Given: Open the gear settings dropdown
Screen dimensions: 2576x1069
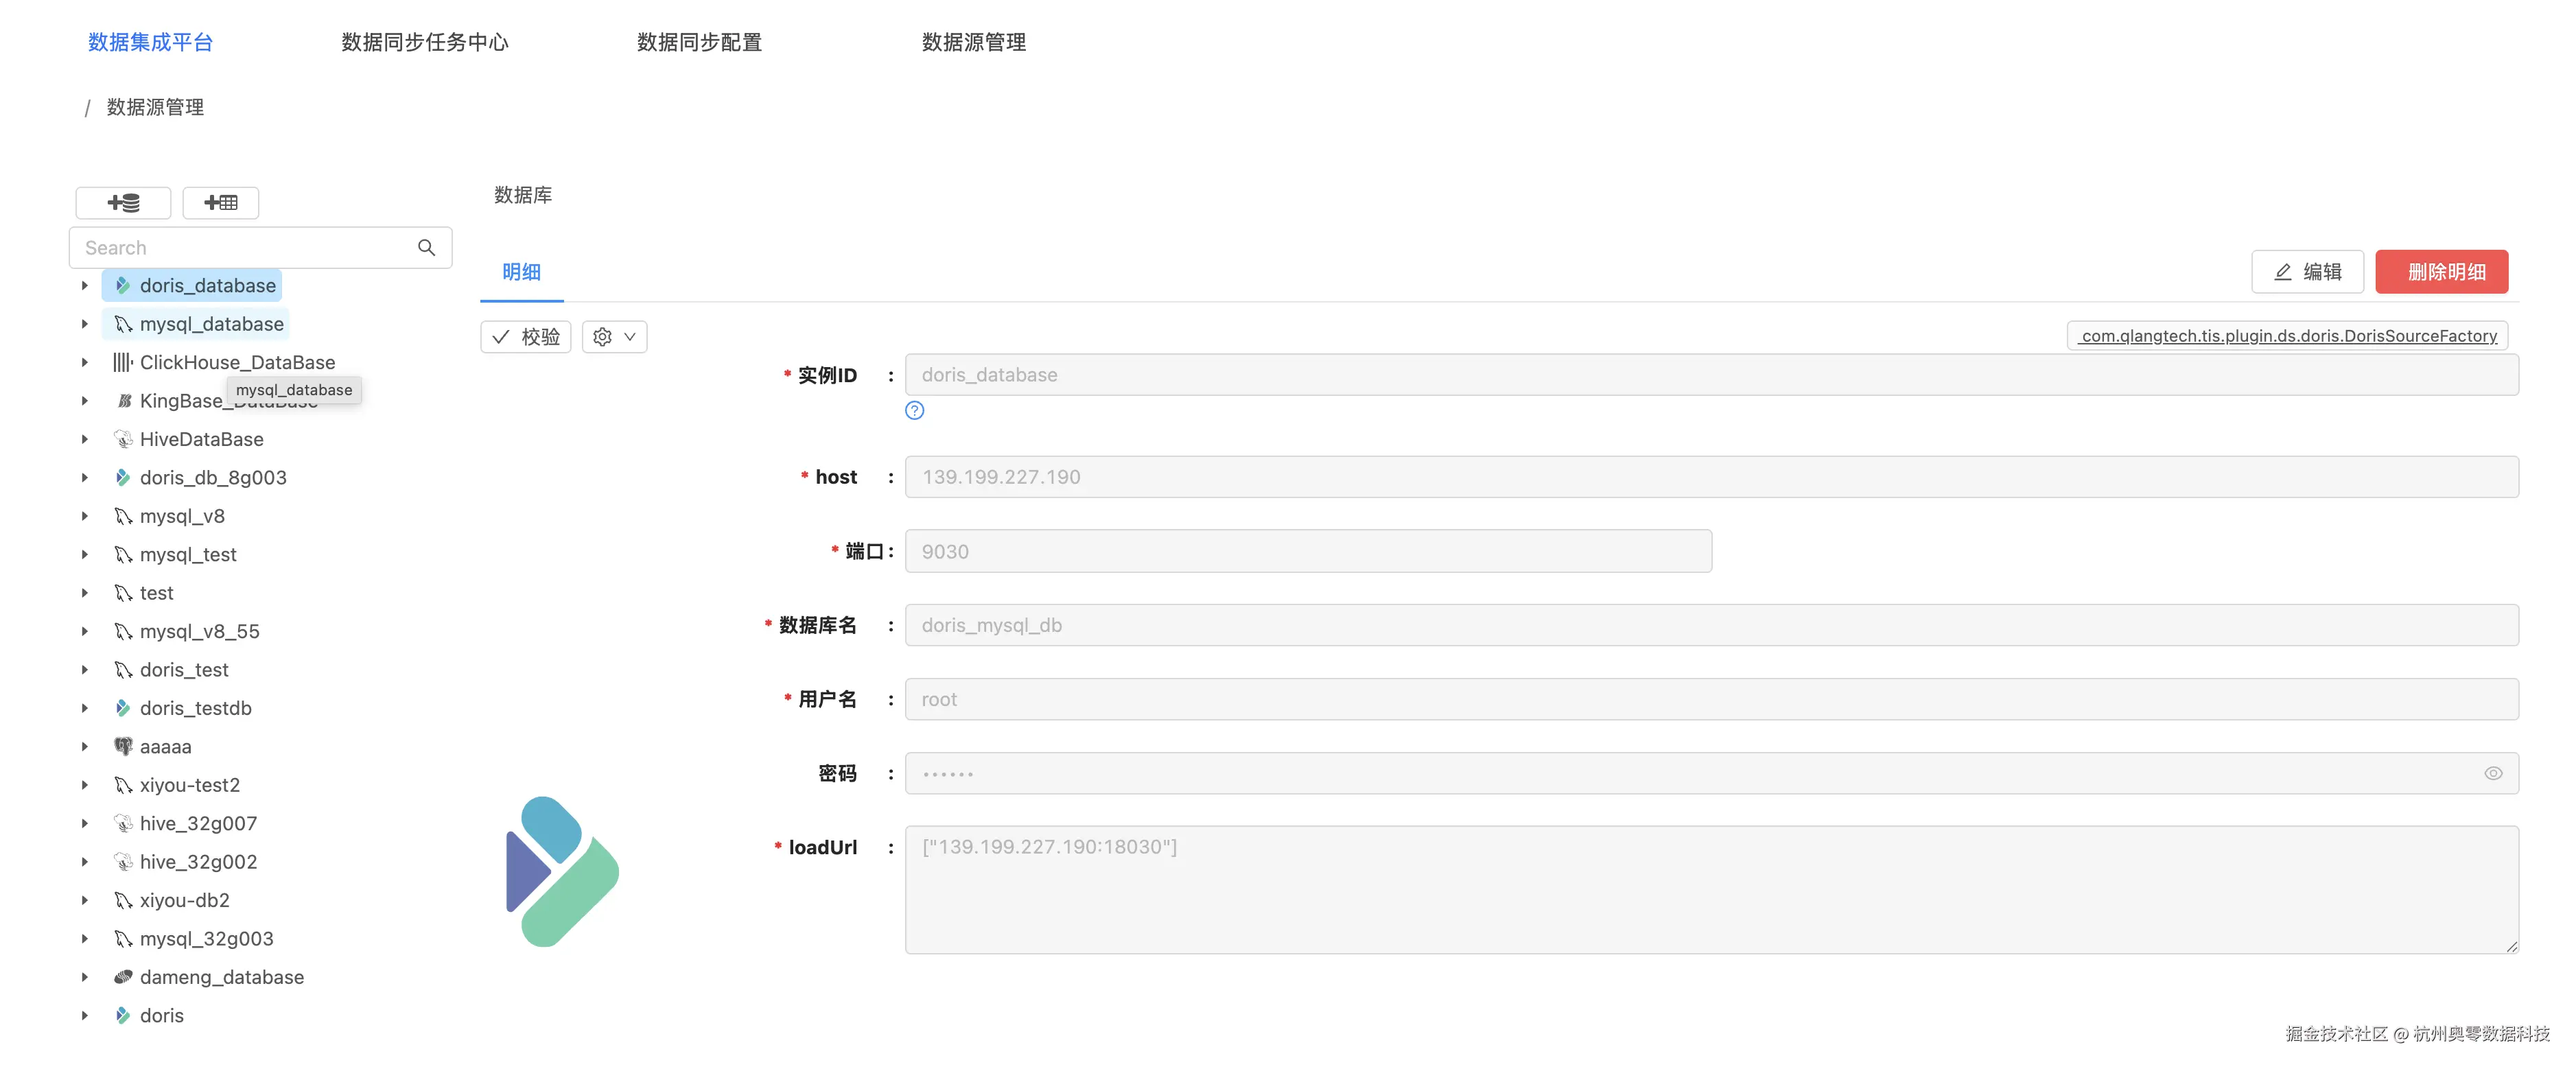Looking at the screenshot, I should pos(614,337).
